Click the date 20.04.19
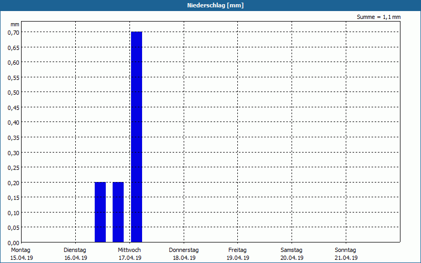The image size is (421, 263). pyautogui.click(x=292, y=258)
